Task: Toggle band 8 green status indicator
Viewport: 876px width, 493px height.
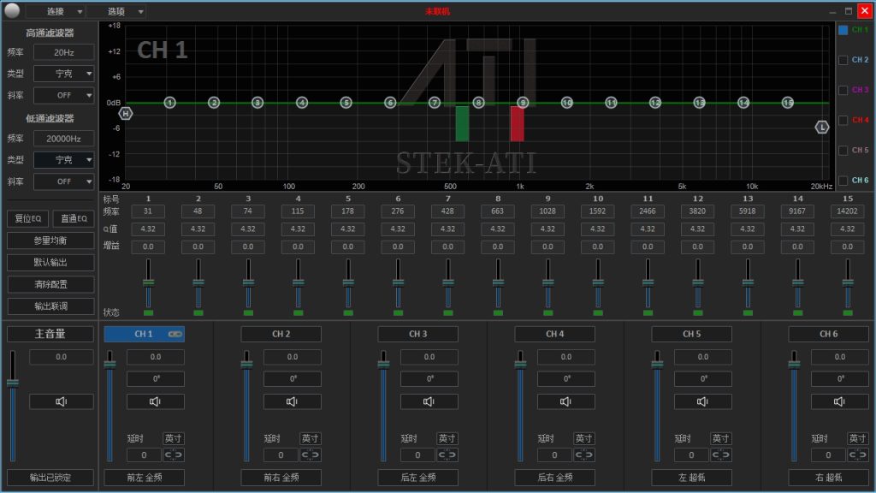Action: [499, 313]
